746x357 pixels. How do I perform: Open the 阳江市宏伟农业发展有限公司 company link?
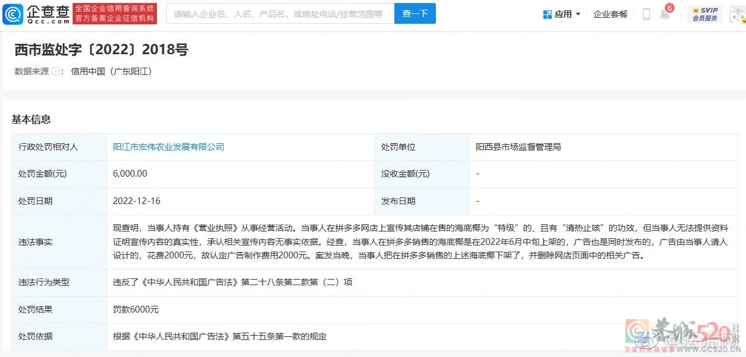point(168,147)
